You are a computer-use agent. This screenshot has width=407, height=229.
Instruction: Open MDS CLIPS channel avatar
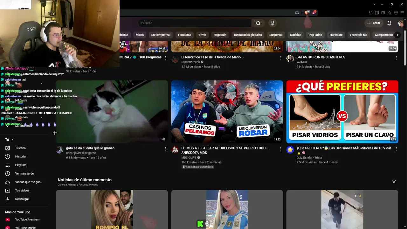pyautogui.click(x=175, y=150)
